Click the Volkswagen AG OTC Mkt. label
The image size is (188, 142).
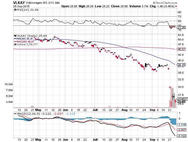tap(43, 3)
